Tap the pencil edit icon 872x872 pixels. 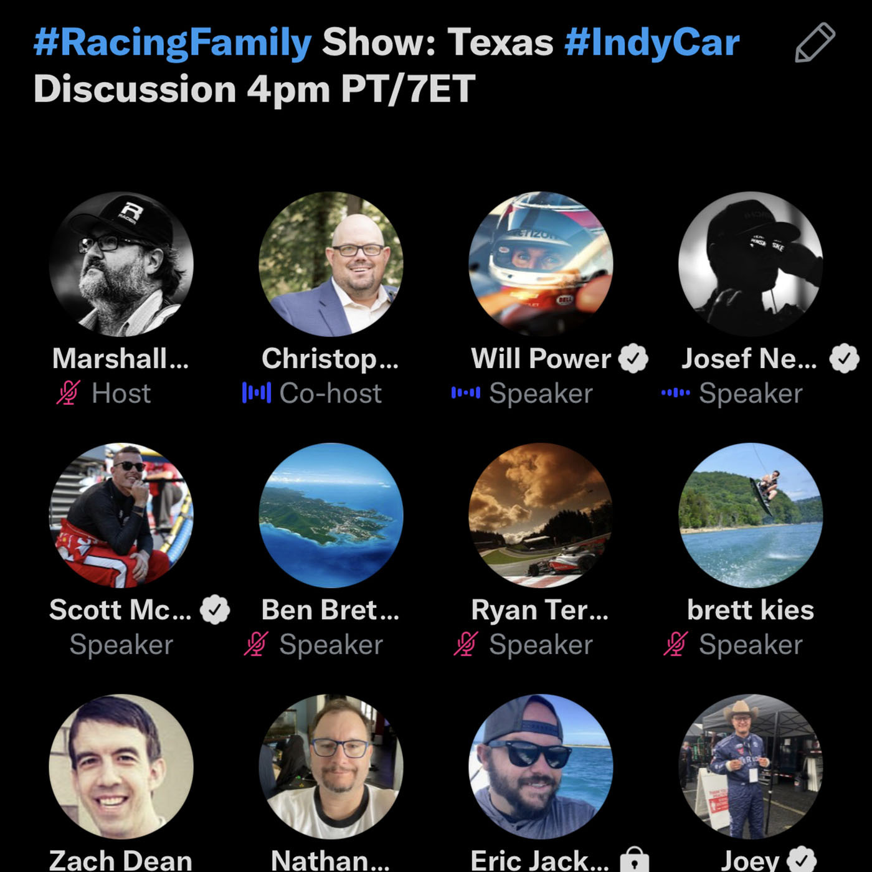[815, 42]
